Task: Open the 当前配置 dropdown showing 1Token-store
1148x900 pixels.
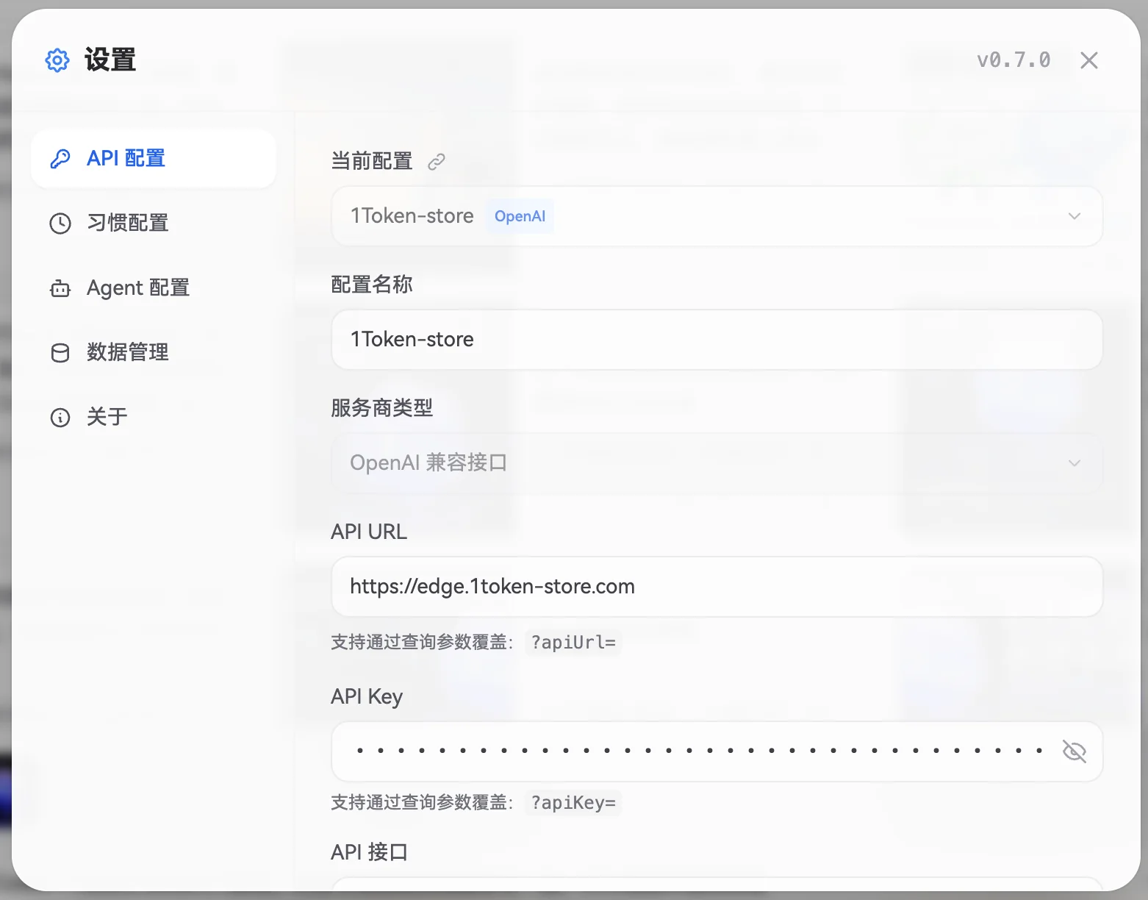Action: click(x=717, y=216)
